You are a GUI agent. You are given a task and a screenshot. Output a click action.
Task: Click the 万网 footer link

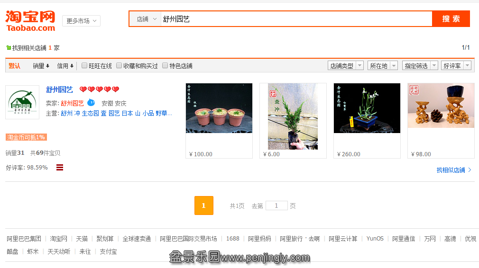tap(430, 239)
